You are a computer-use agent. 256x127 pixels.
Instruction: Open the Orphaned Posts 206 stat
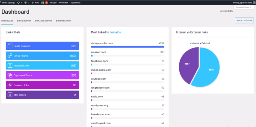[42, 75]
